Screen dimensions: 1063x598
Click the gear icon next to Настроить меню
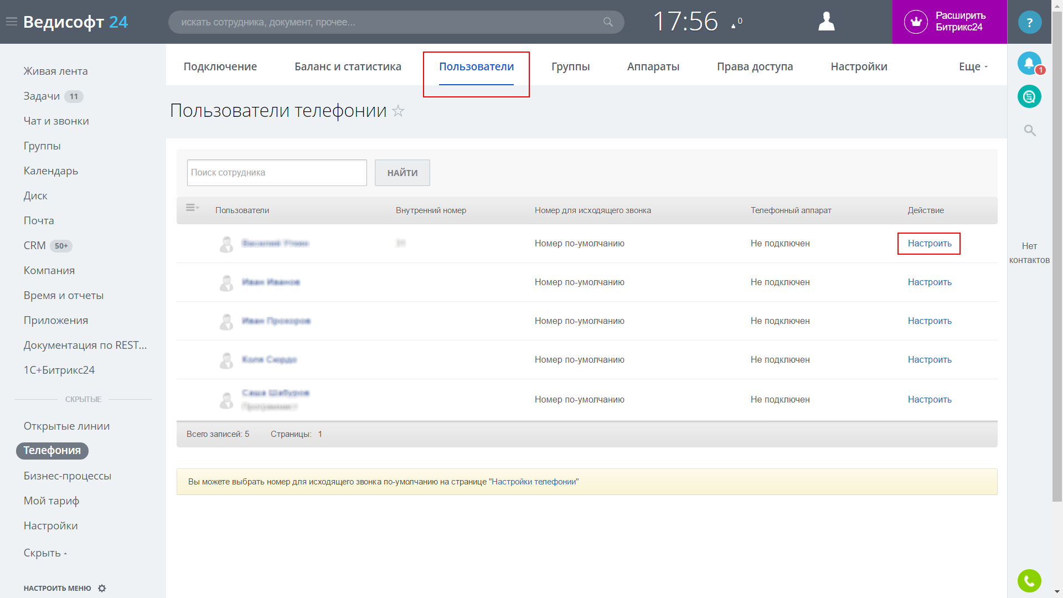pos(102,588)
